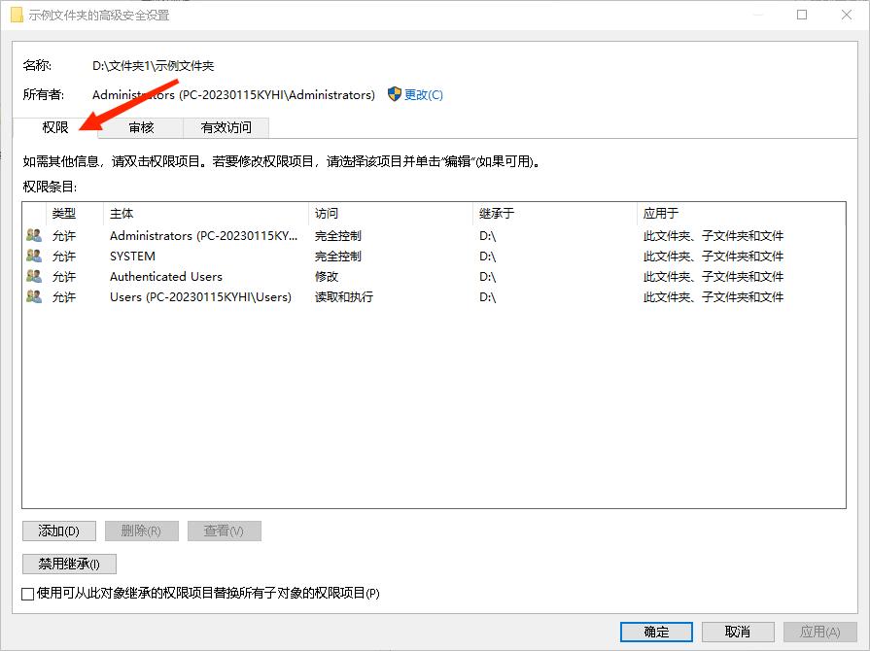Click the Administrators entry user group icon
This screenshot has height=651, width=870.
click(33, 235)
